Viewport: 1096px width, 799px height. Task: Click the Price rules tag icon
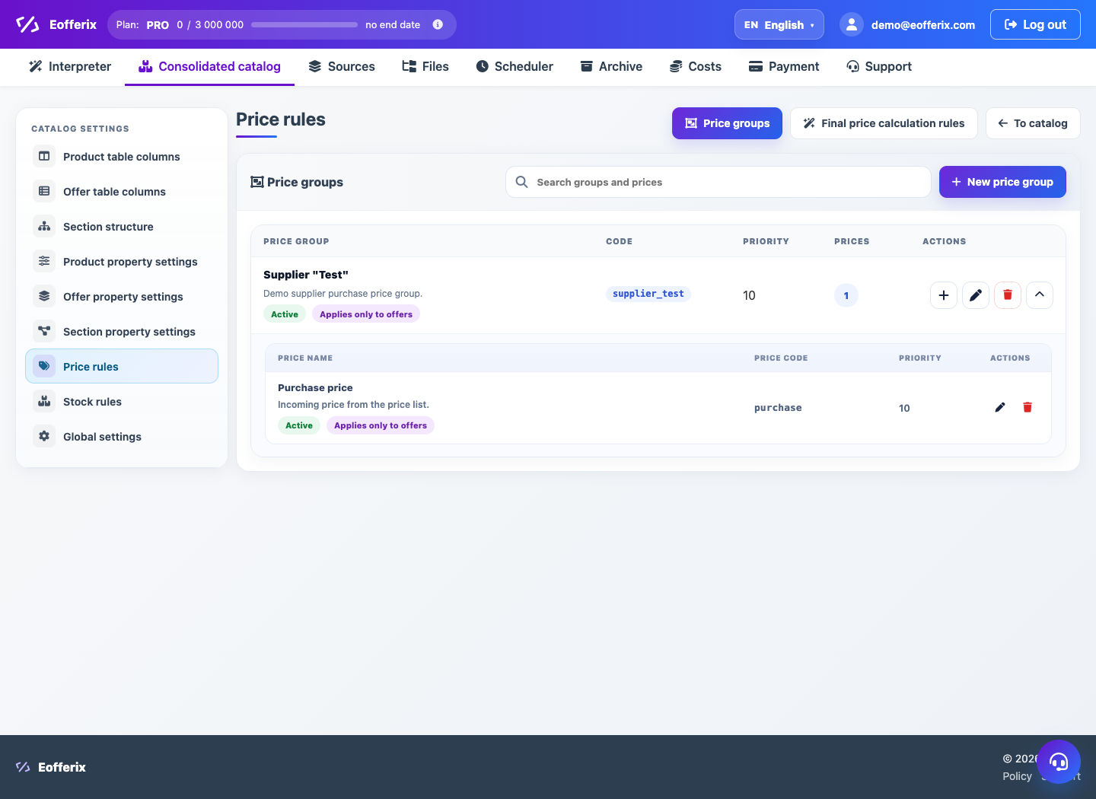coord(44,366)
